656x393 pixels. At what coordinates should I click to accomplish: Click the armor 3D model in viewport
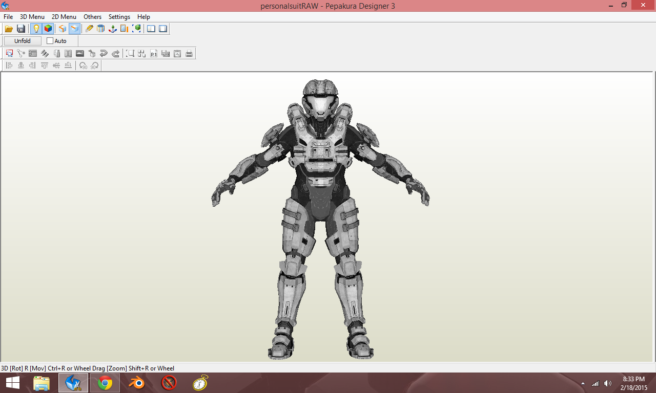[321, 219]
